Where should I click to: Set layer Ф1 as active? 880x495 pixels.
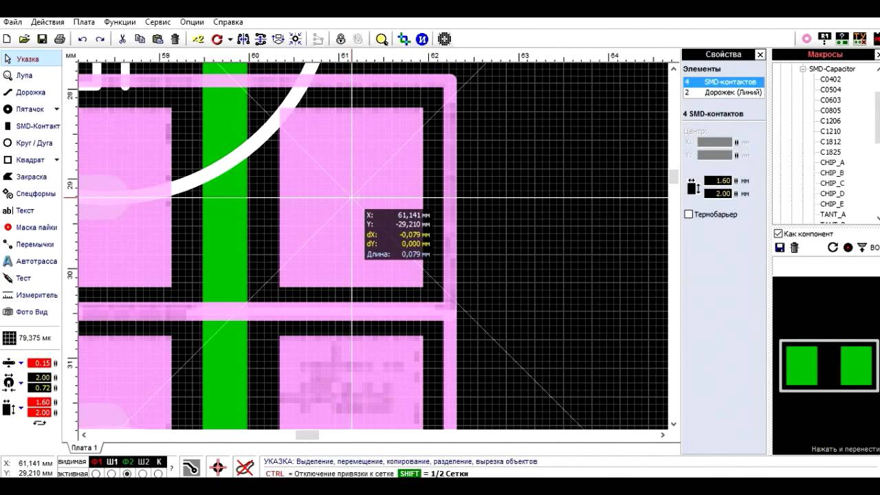click(96, 474)
